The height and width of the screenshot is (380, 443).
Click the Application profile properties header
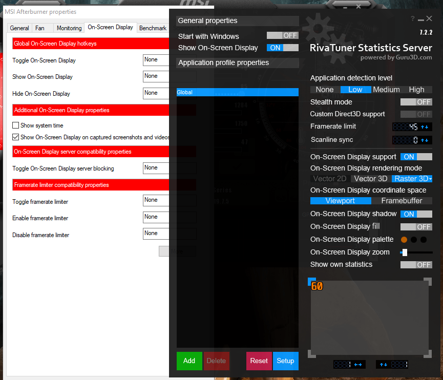tap(237, 62)
